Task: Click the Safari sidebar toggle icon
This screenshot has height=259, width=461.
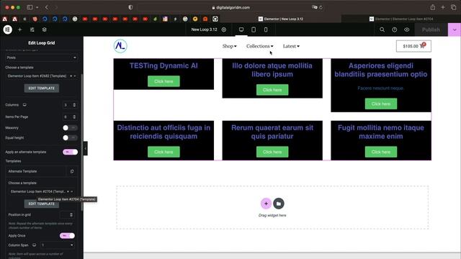Action: [x=30, y=7]
